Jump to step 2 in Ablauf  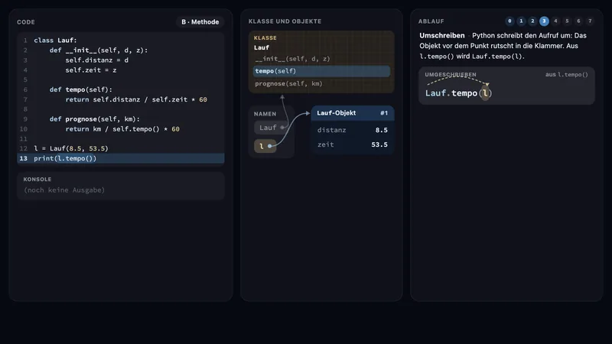532,21
